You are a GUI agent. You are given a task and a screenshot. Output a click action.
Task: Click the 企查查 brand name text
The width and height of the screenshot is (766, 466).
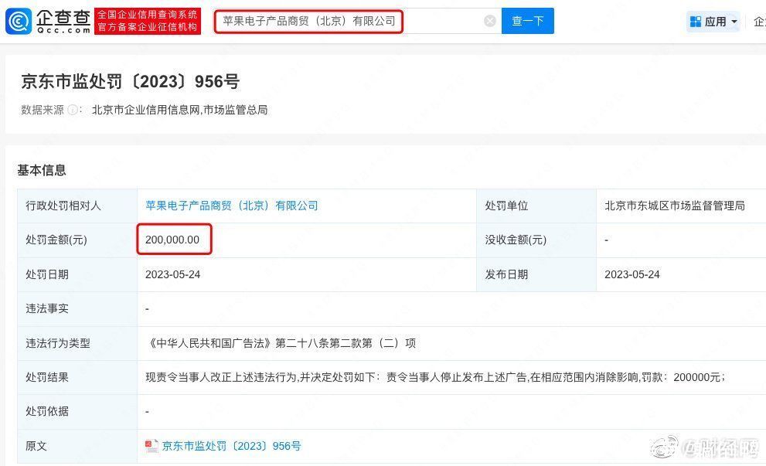click(x=63, y=18)
